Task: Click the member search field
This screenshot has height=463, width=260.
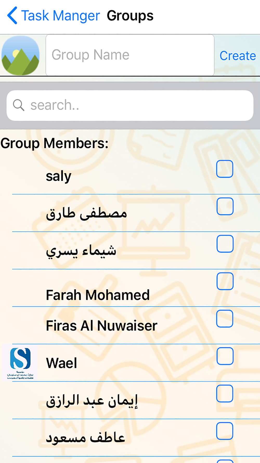Action: tap(130, 105)
